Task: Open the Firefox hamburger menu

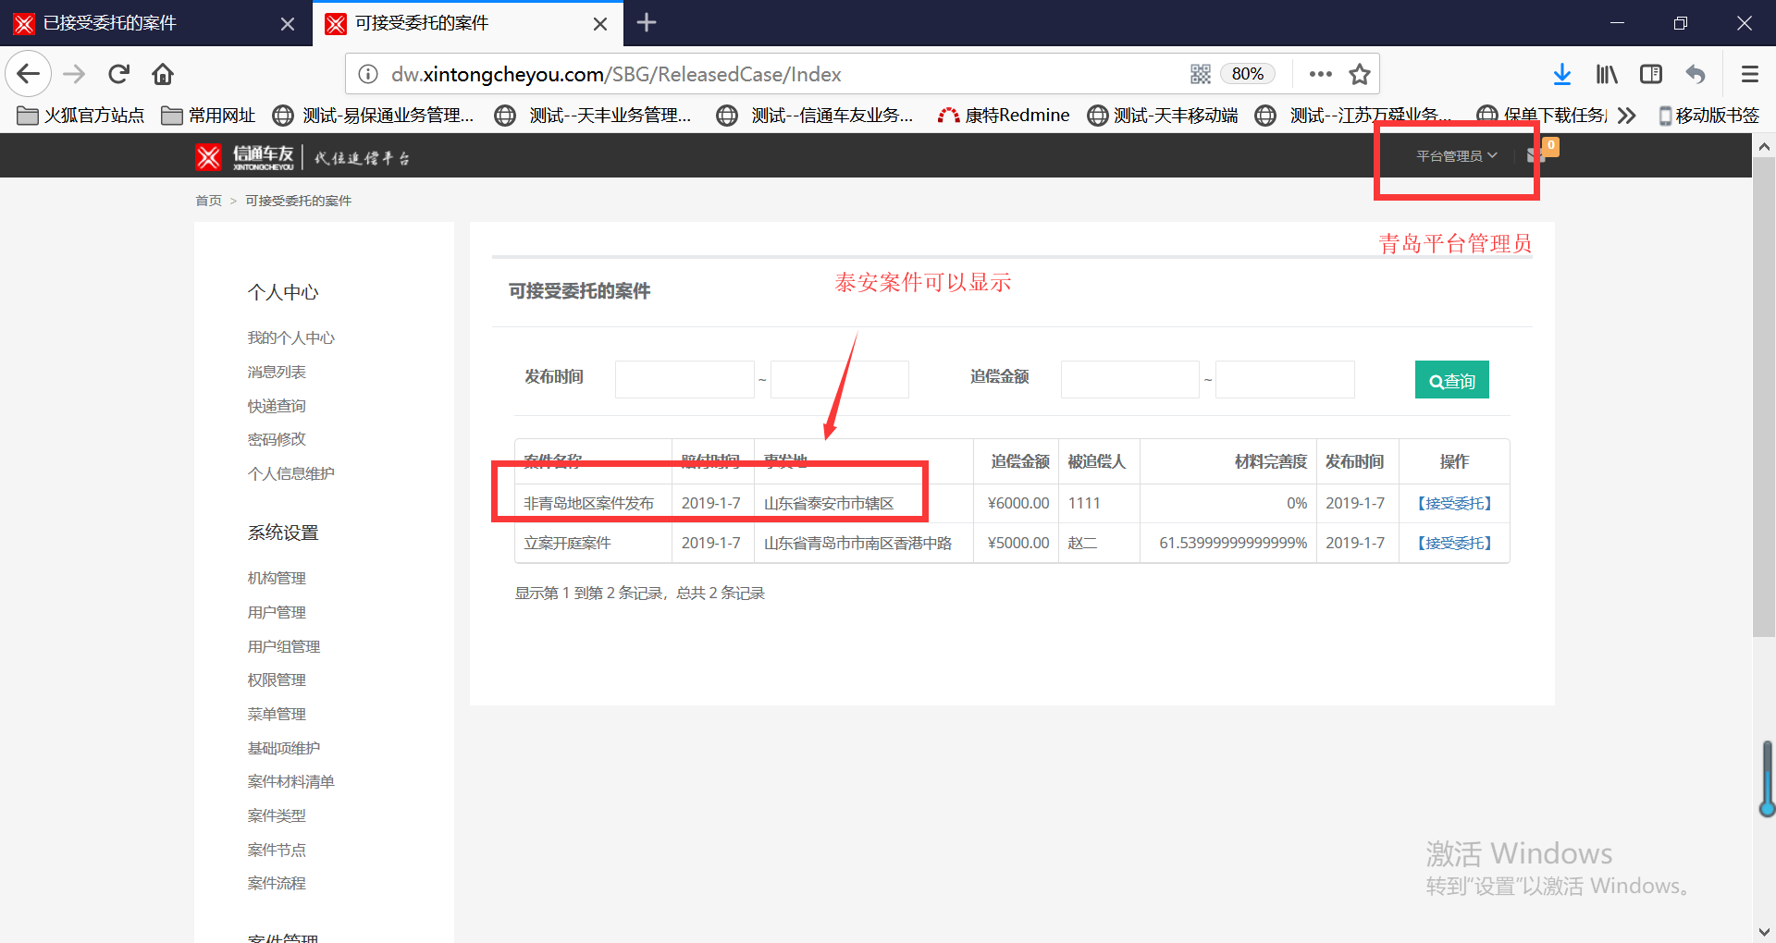Action: pos(1749,74)
